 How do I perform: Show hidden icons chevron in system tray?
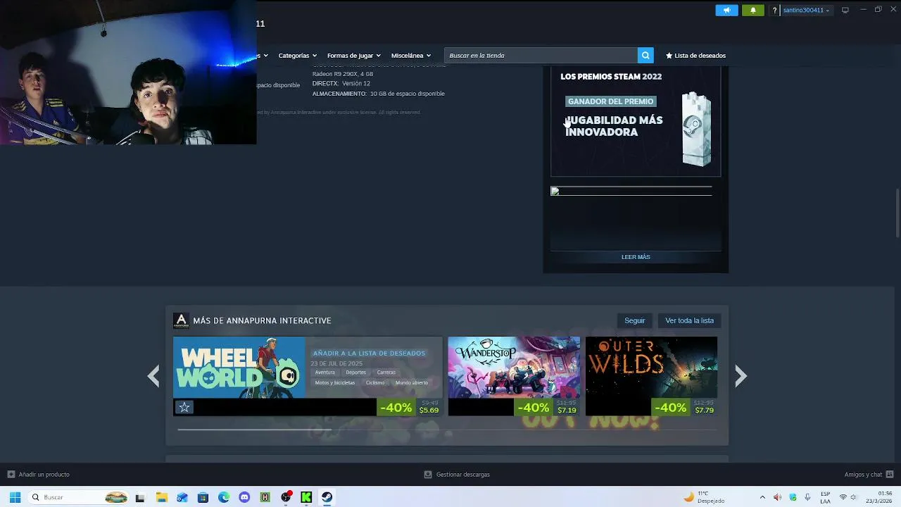(762, 497)
